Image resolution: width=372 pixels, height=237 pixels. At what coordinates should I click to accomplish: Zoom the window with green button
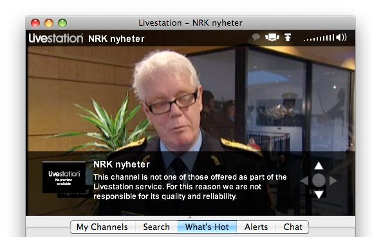click(62, 23)
